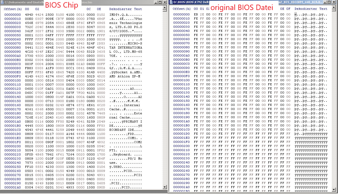Click offset 000002A0 in the BIOS Chip window
Viewport: 338px width, 194px height.
click(13, 187)
